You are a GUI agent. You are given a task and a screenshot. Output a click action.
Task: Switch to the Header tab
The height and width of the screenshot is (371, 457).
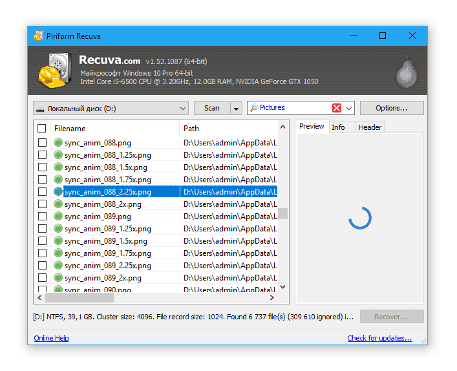pos(370,127)
